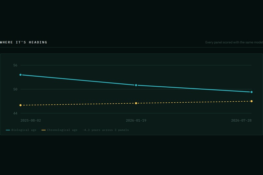Image resolution: width=263 pixels, height=175 pixels.
Task: Select the biological age point for 2026-01-19
Action: click(136, 85)
